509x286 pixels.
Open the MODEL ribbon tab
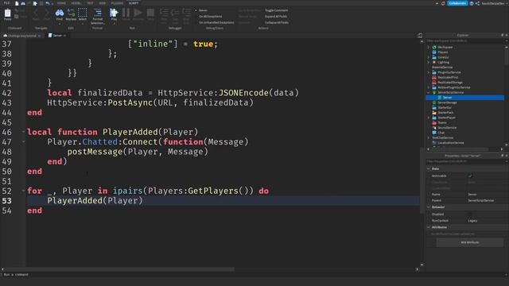pyautogui.click(x=76, y=3)
